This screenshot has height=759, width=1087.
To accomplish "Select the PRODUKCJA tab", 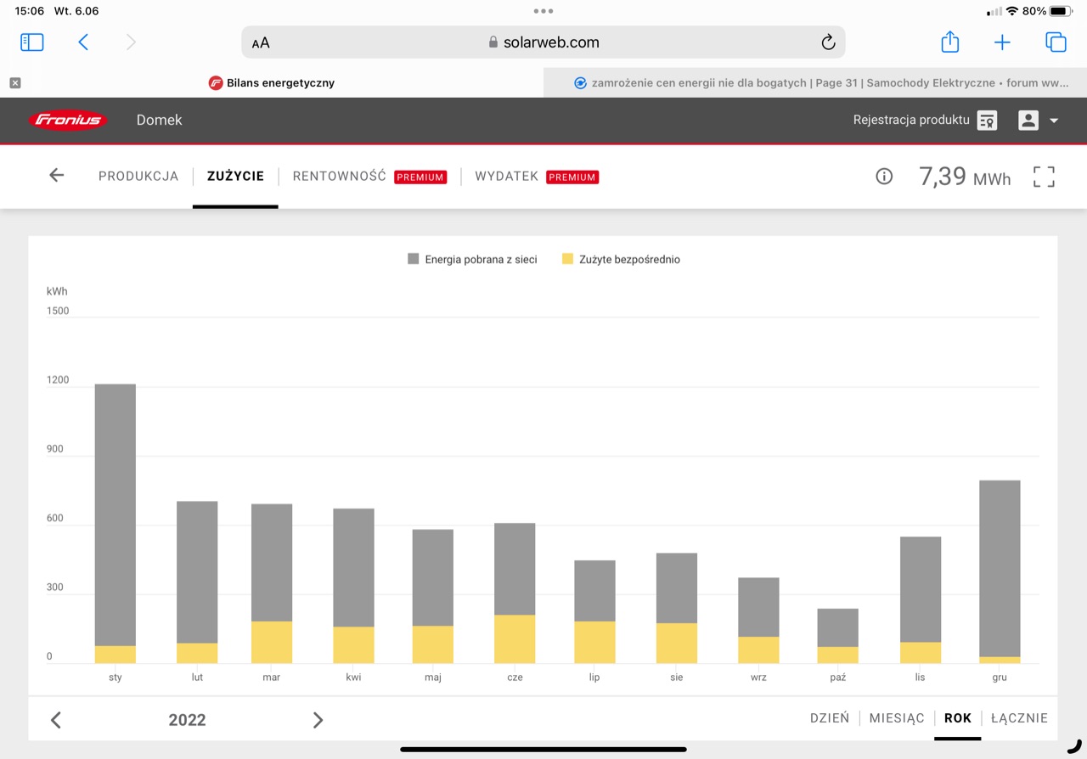I will click(138, 177).
